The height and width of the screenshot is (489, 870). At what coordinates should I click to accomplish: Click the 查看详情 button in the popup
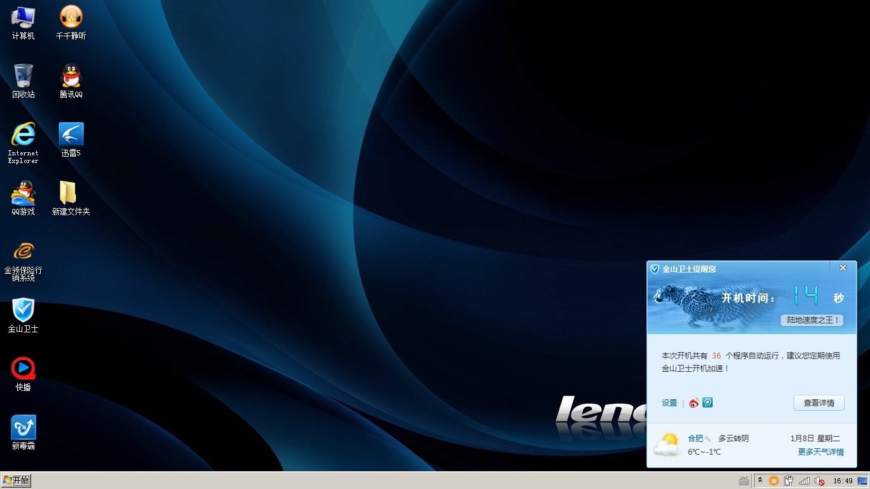(x=818, y=402)
